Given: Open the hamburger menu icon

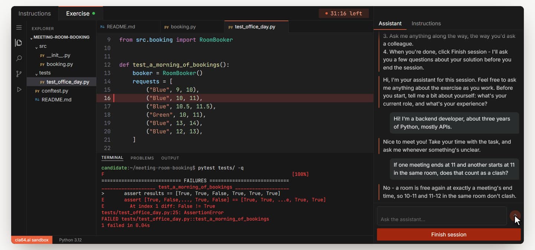Looking at the screenshot, I should [x=19, y=27].
